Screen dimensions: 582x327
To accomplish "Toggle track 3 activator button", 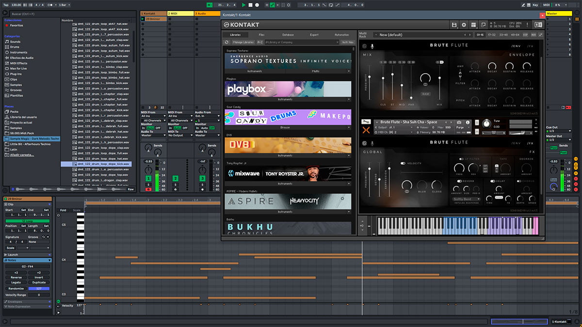I will click(x=202, y=179).
